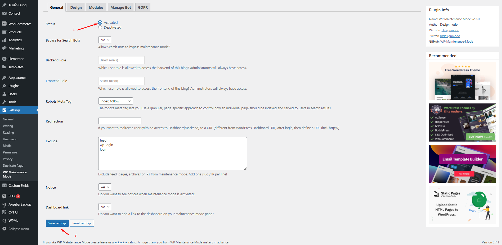The height and width of the screenshot is (245, 502).
Task: Select the Deactivated status radio button
Action: [100, 27]
